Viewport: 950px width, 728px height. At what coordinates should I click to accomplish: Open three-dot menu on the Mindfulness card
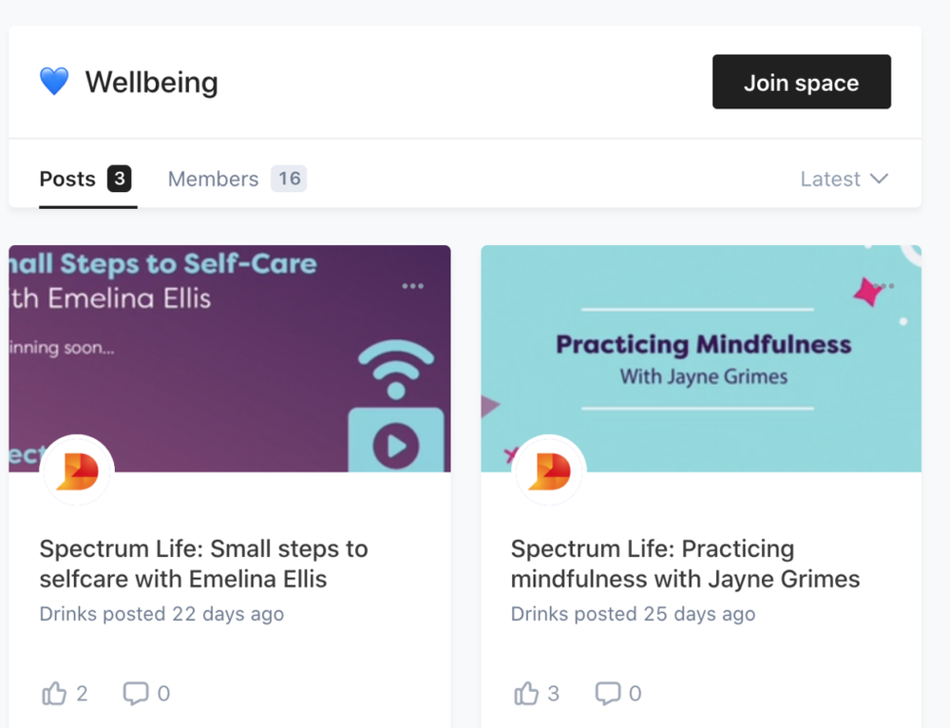pyautogui.click(x=883, y=285)
